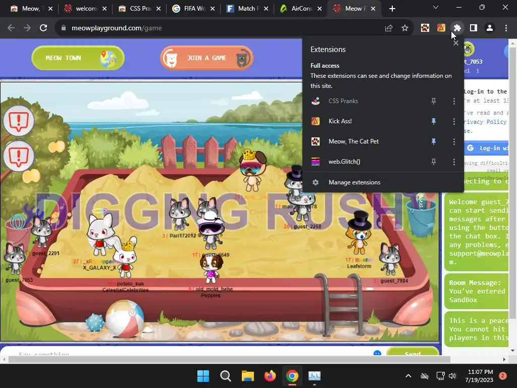
Task: Open the Privacy Policy link
Action: [x=485, y=122]
